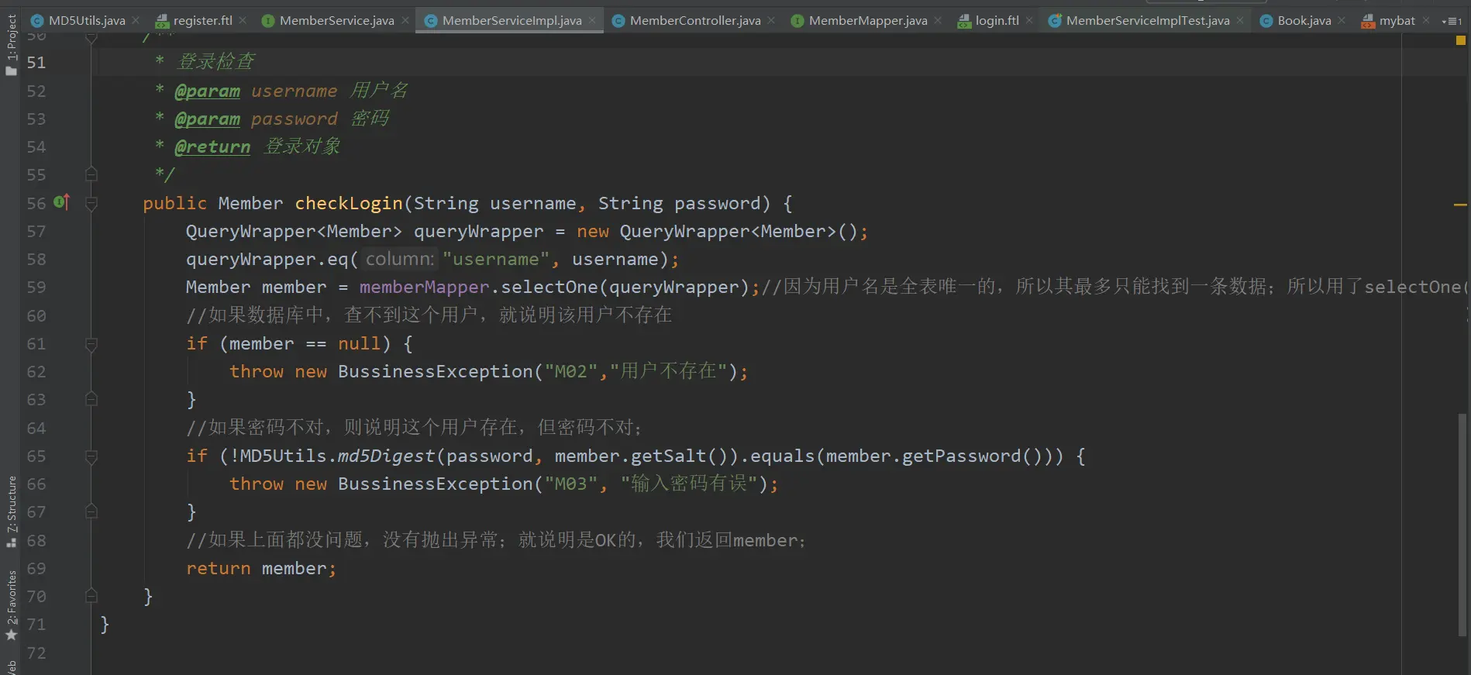Click the memberMapper field reference
This screenshot has width=1471, height=675.
424,288
